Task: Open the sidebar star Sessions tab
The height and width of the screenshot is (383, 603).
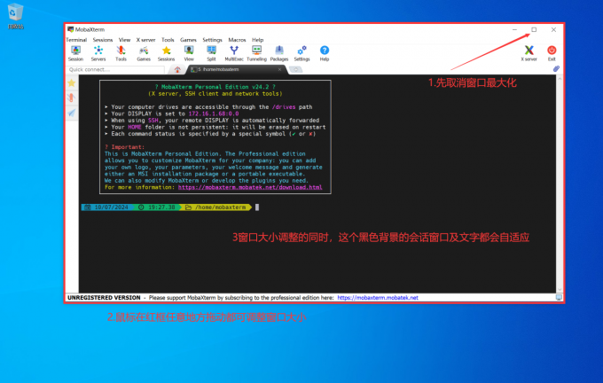Action: pyautogui.click(x=72, y=82)
